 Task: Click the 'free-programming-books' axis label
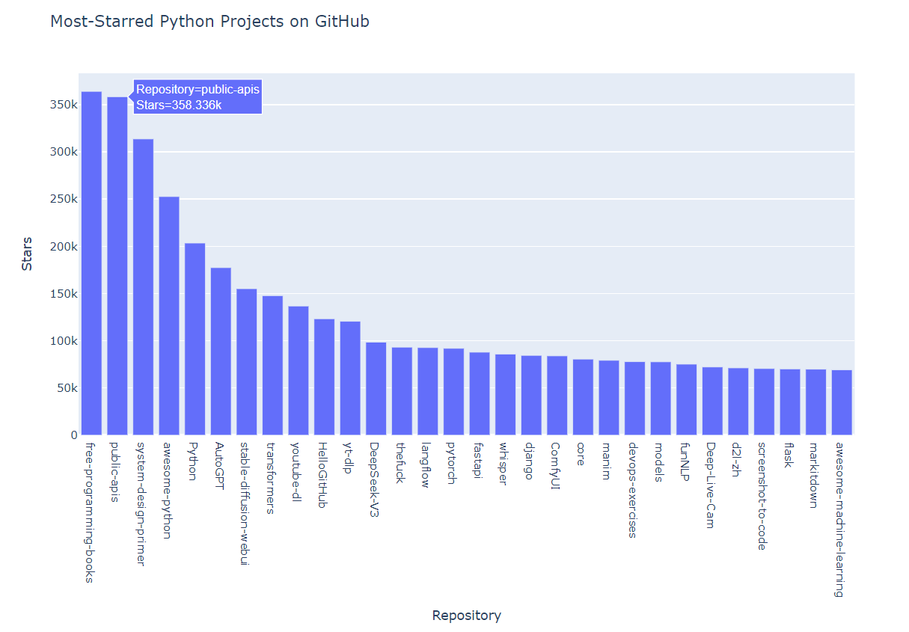coord(91,512)
